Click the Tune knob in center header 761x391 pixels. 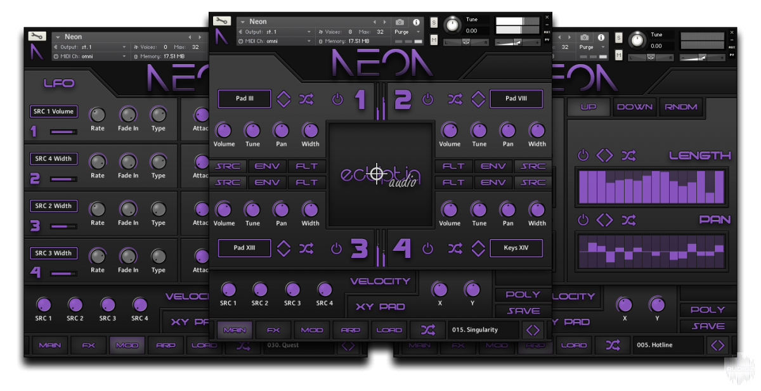tap(452, 25)
